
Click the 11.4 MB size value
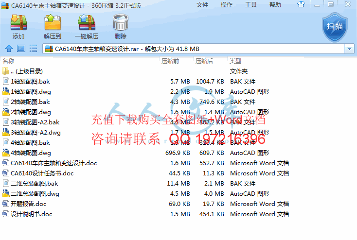(x=178, y=183)
